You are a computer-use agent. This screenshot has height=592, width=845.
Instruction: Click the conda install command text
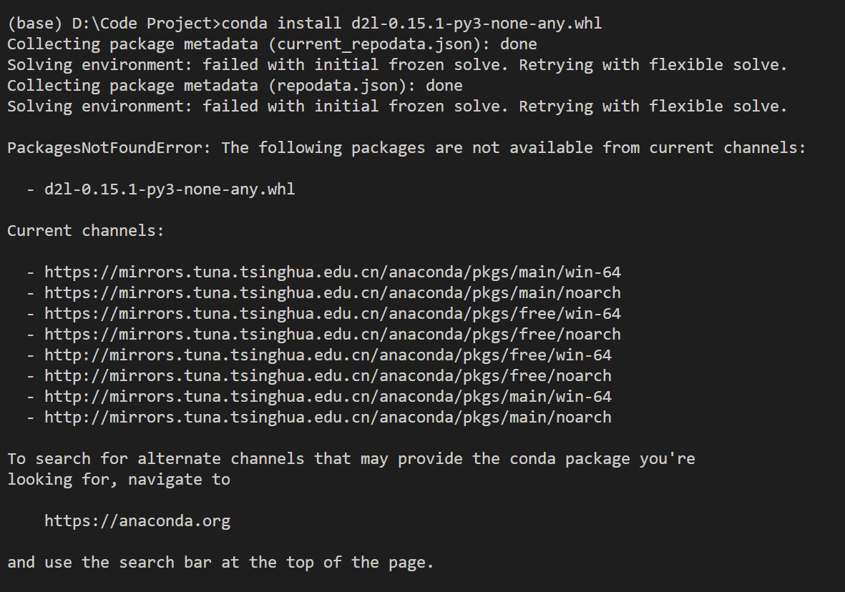[411, 23]
